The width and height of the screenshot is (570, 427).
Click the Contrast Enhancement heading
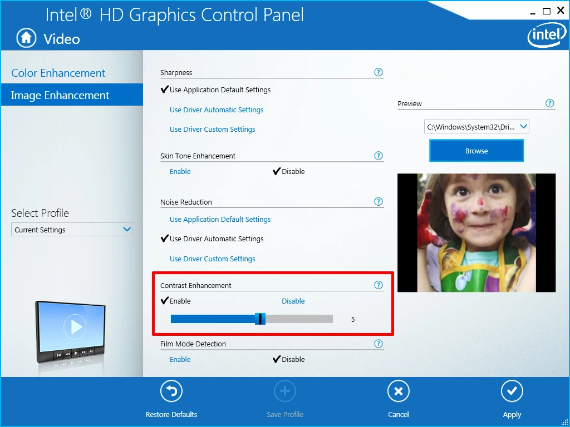[195, 285]
